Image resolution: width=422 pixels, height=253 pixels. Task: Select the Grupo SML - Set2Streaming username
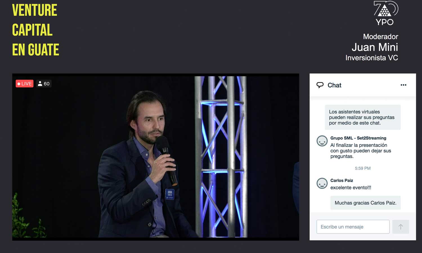coord(358,138)
